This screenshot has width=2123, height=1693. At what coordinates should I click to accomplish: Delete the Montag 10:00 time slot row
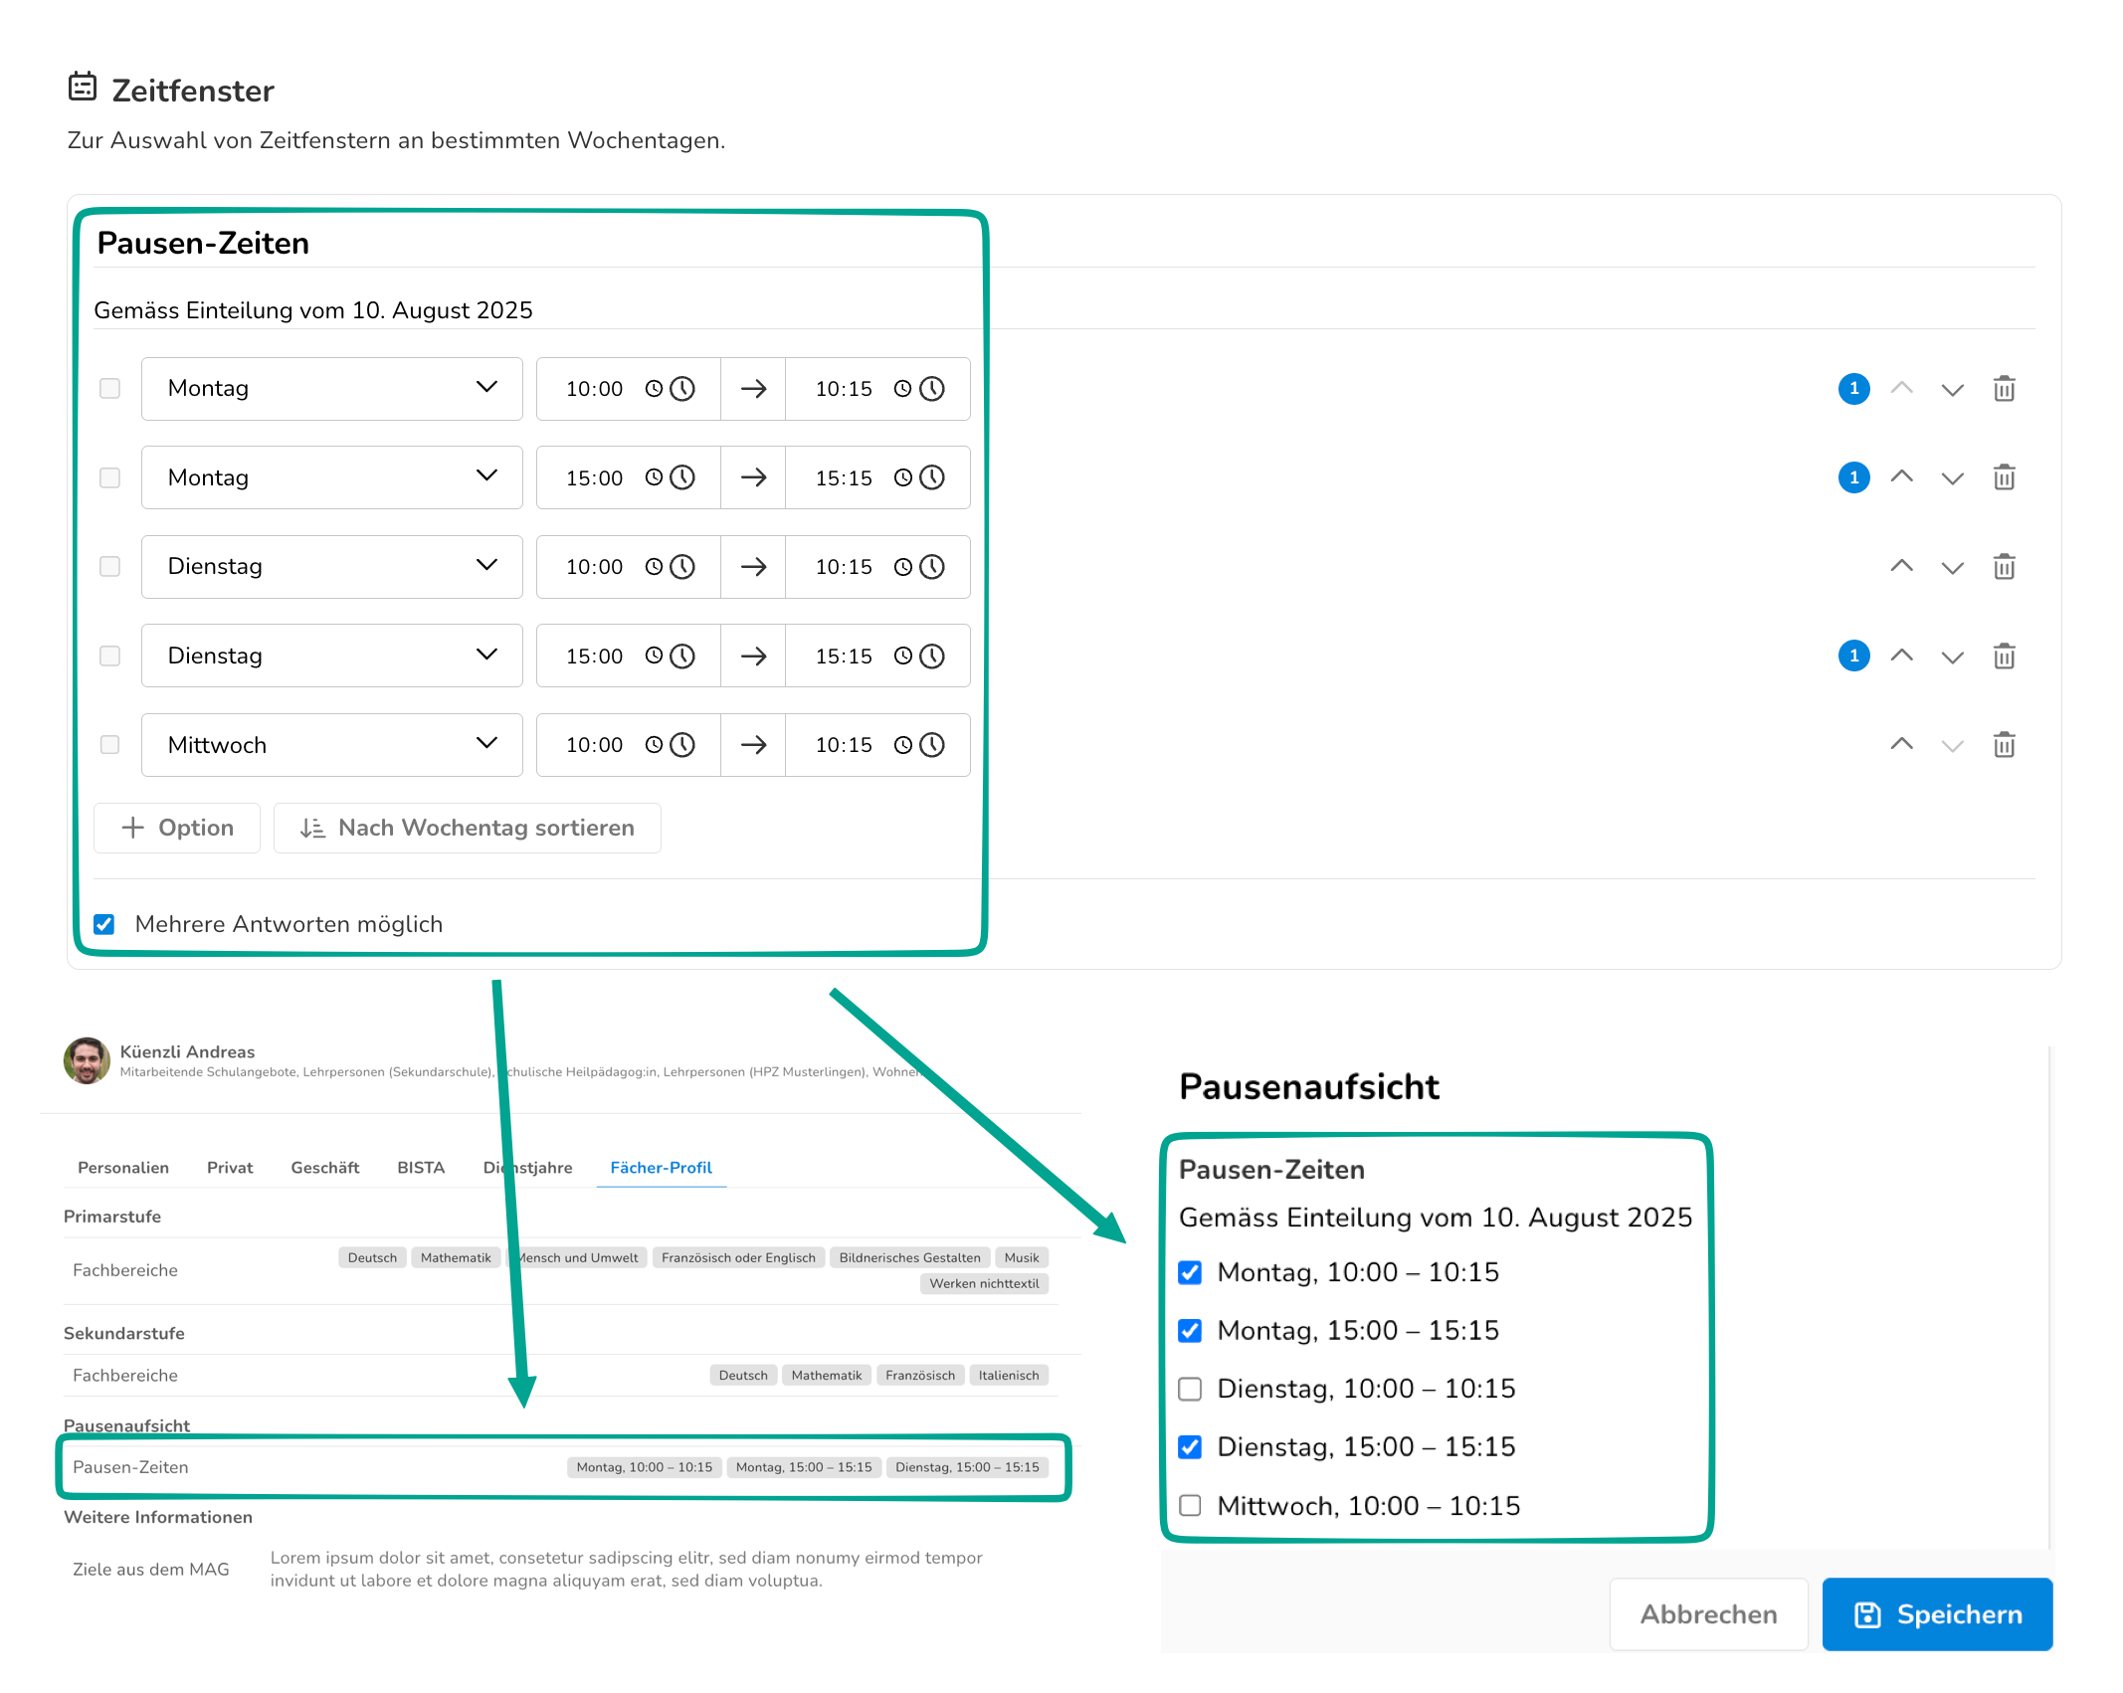click(2004, 389)
